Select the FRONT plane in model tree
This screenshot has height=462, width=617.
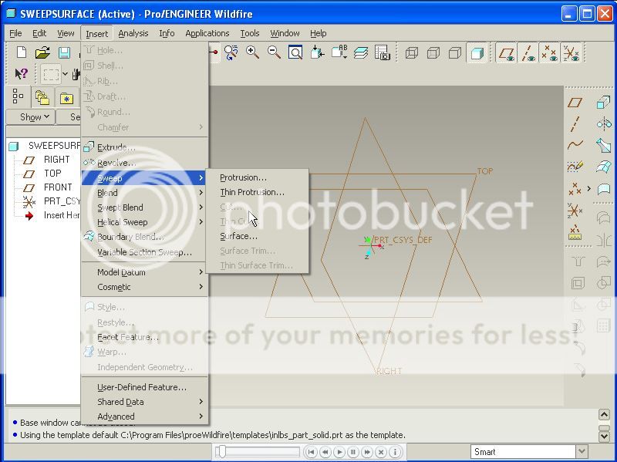[58, 187]
